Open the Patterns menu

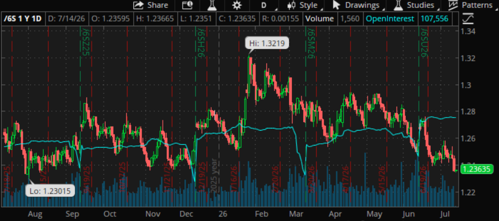(x=471, y=5)
